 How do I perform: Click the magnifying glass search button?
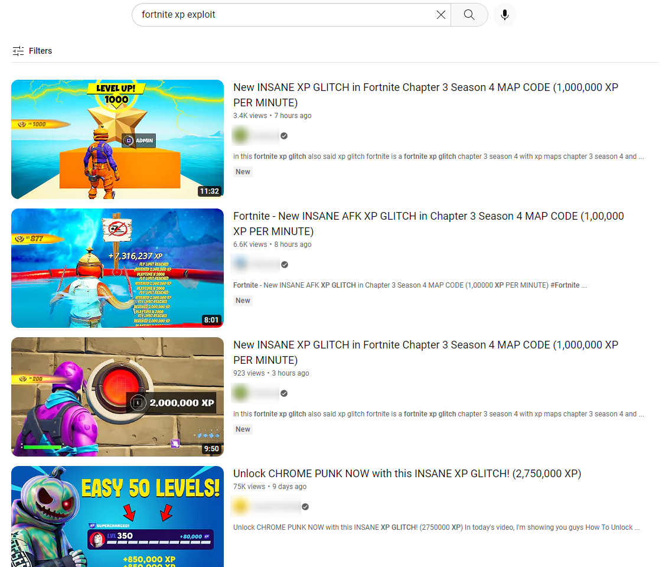coord(469,15)
